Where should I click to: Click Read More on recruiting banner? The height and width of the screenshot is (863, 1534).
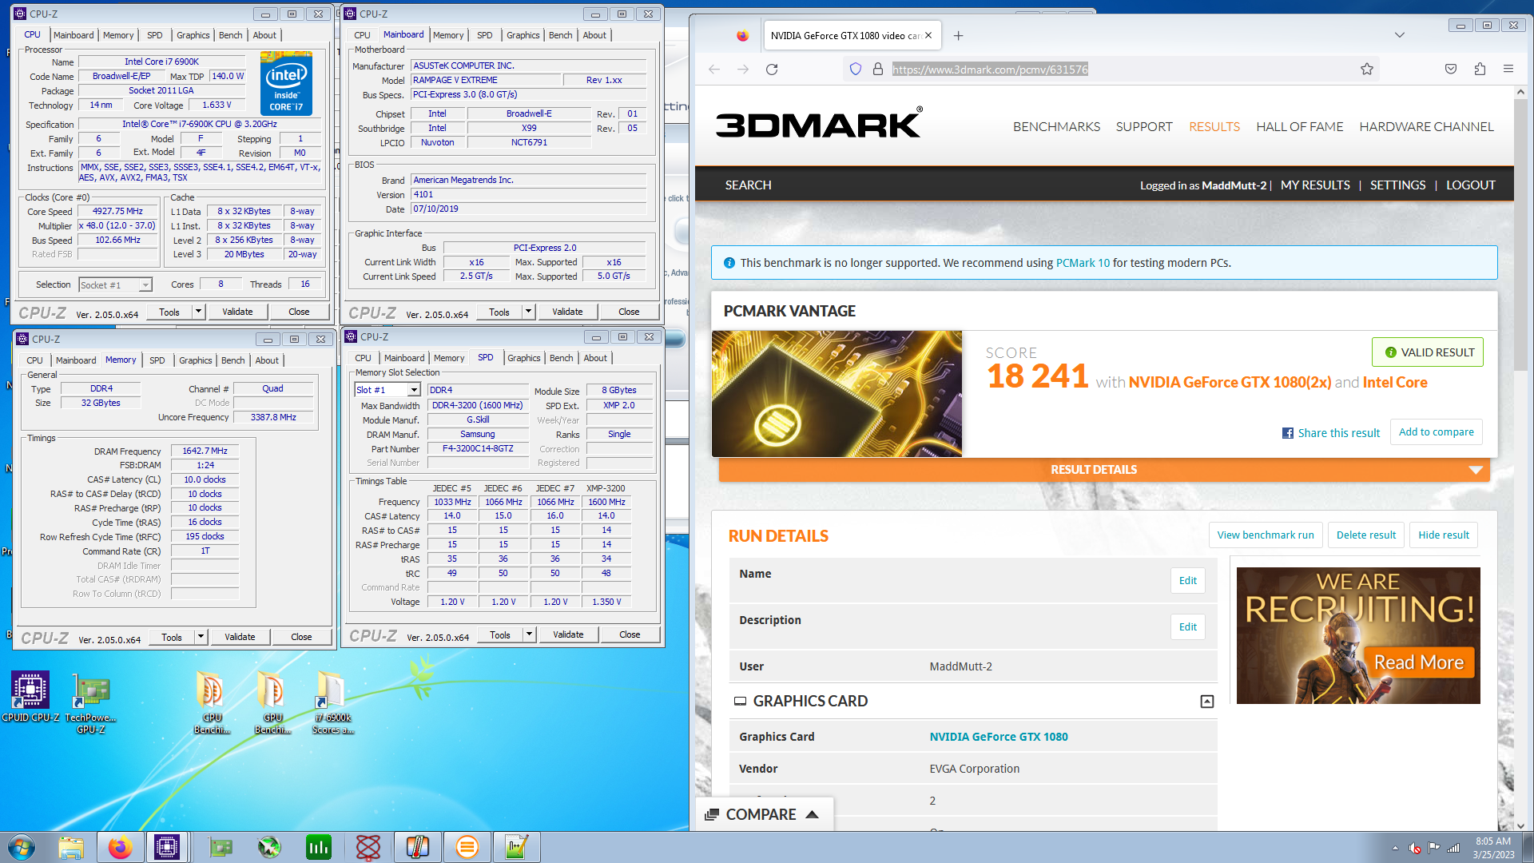(1418, 662)
